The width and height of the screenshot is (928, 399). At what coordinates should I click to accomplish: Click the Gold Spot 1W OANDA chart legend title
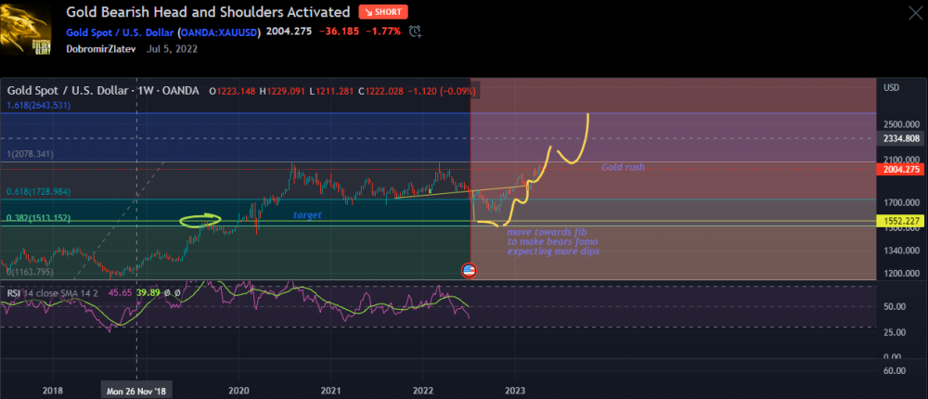[x=104, y=91]
